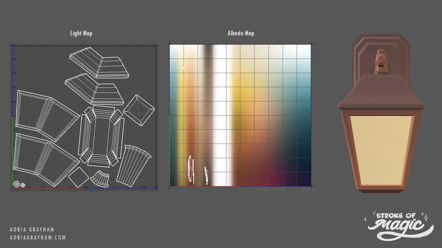Select the topmost roof-panel UV island in Light Map
Viewport: 442px width, 248px height.
[x=99, y=63]
